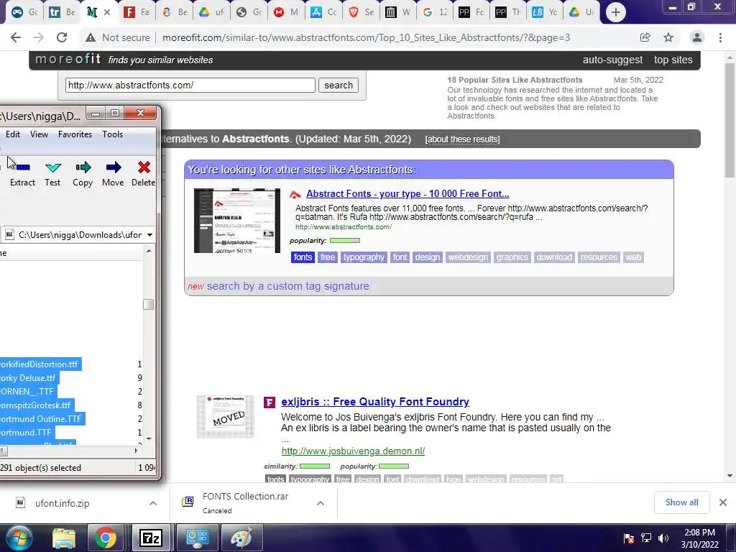Open the Favorites menu in 7-Zip
The image size is (736, 552).
[x=75, y=134]
